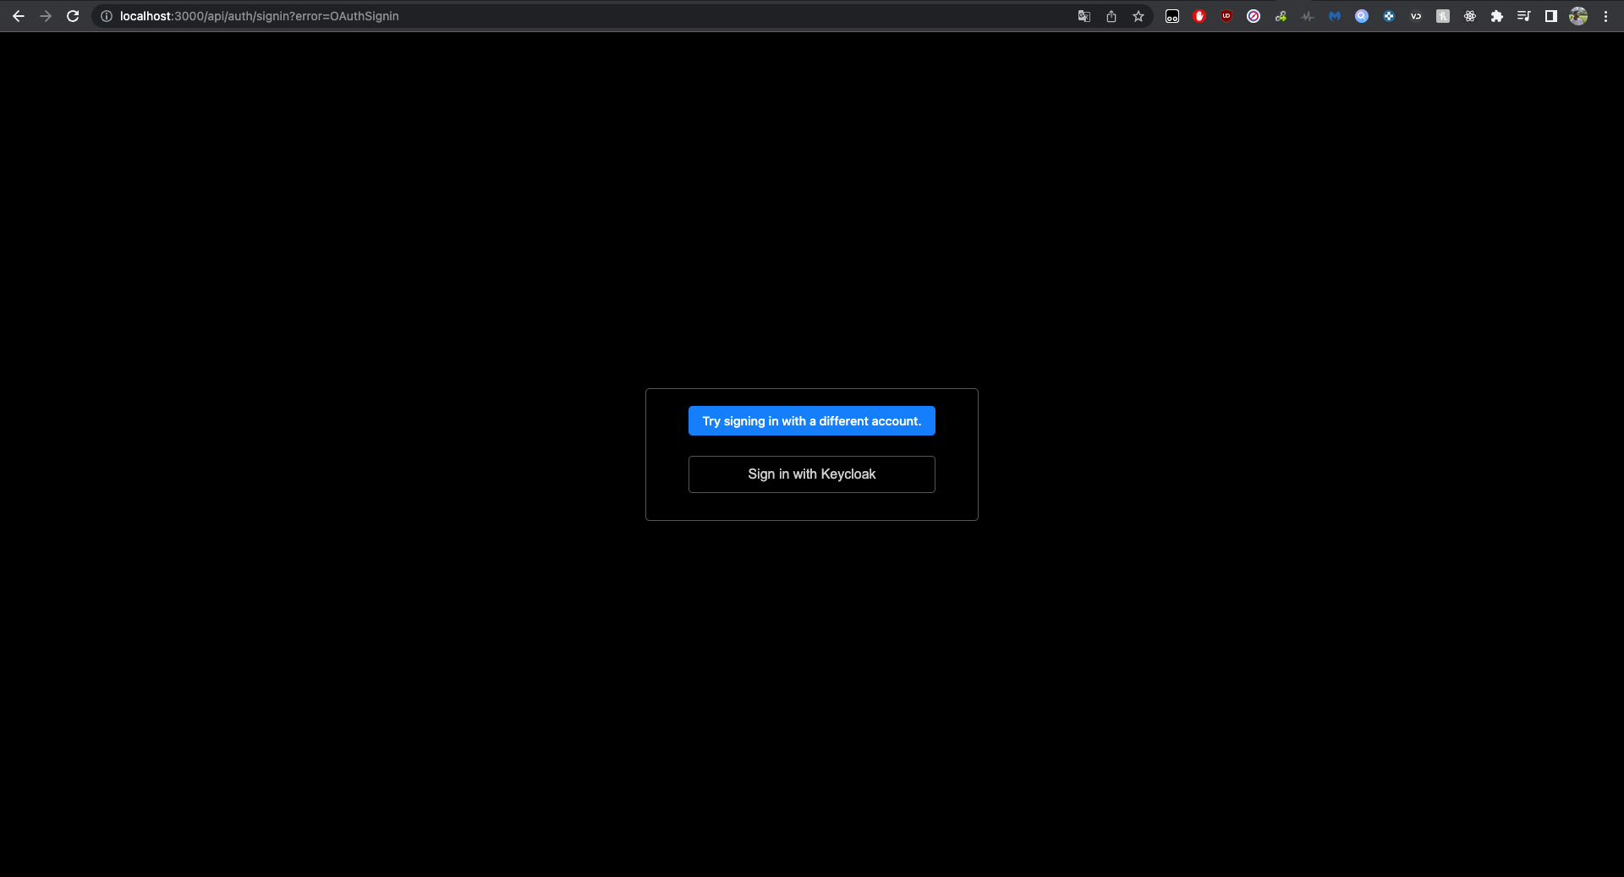Open the media controls playlist icon

coord(1524,16)
